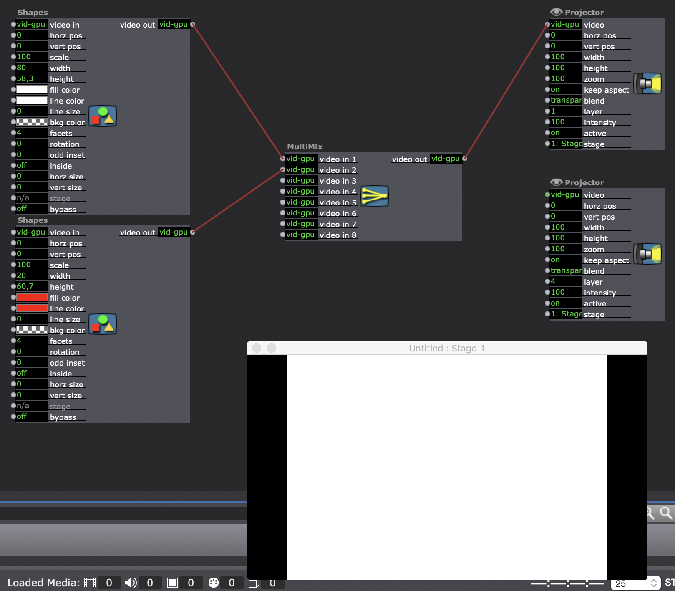Click the palette icon in Loaded Media bar
675x591 pixels.
213,582
